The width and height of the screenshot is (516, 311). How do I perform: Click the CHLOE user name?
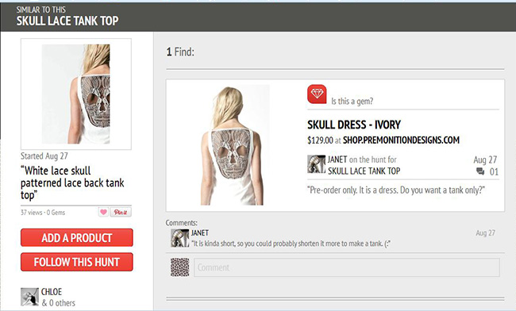(52, 292)
